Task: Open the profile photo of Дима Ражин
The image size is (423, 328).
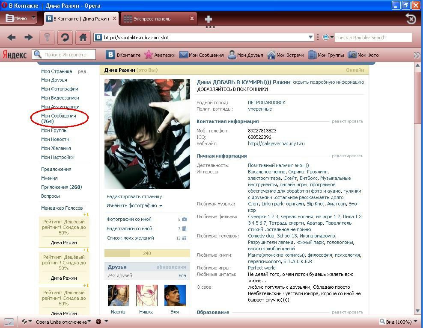Action: point(147,134)
